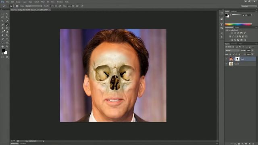Select the Eyedropper tool

point(7,21)
